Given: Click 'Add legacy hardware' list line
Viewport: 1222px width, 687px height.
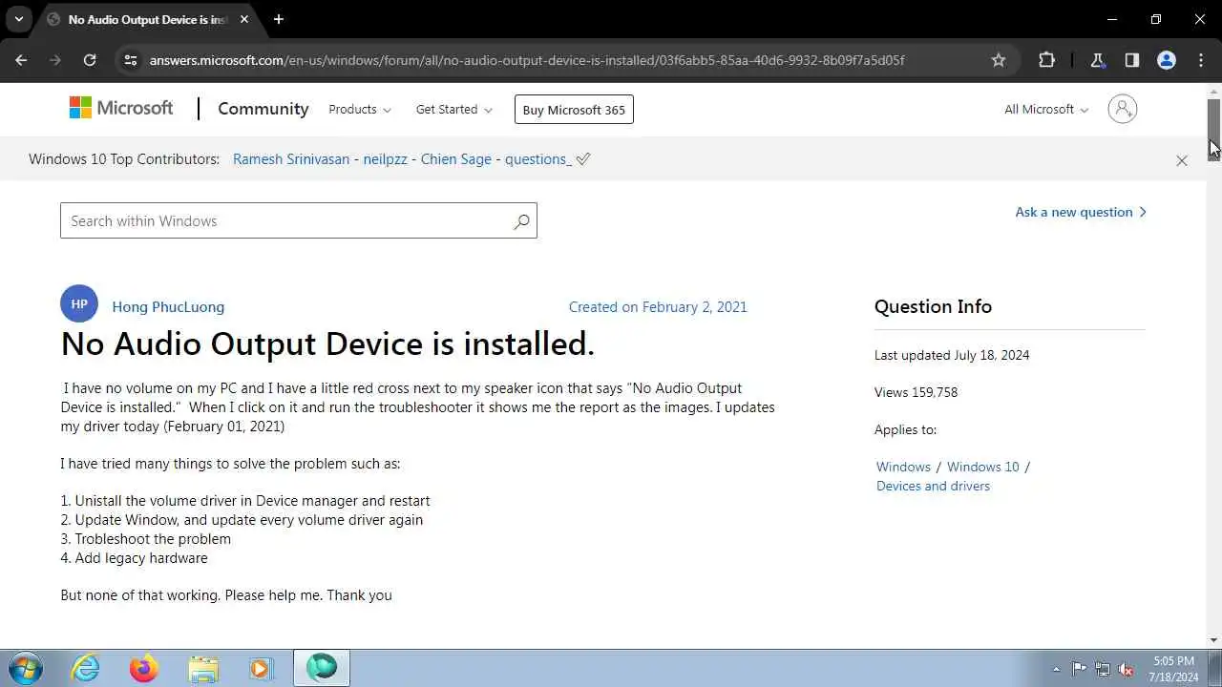Looking at the screenshot, I should 134,558.
